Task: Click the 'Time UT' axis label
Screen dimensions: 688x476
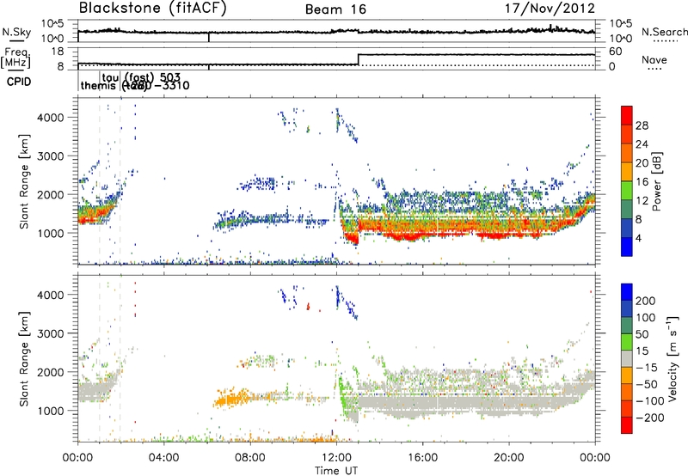Action: (336, 471)
